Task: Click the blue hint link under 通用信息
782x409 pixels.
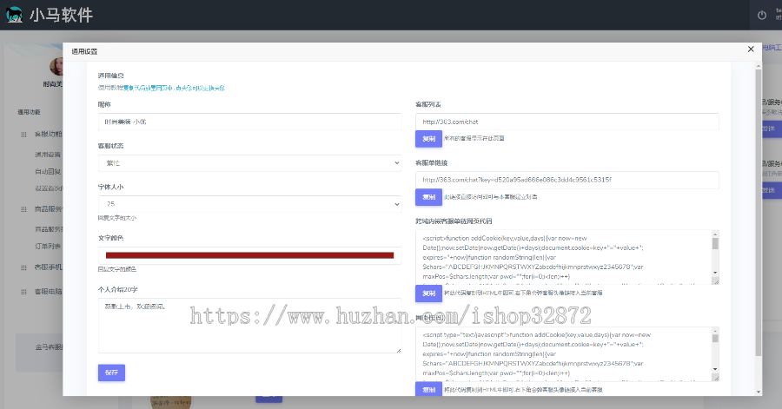Action: coord(175,88)
